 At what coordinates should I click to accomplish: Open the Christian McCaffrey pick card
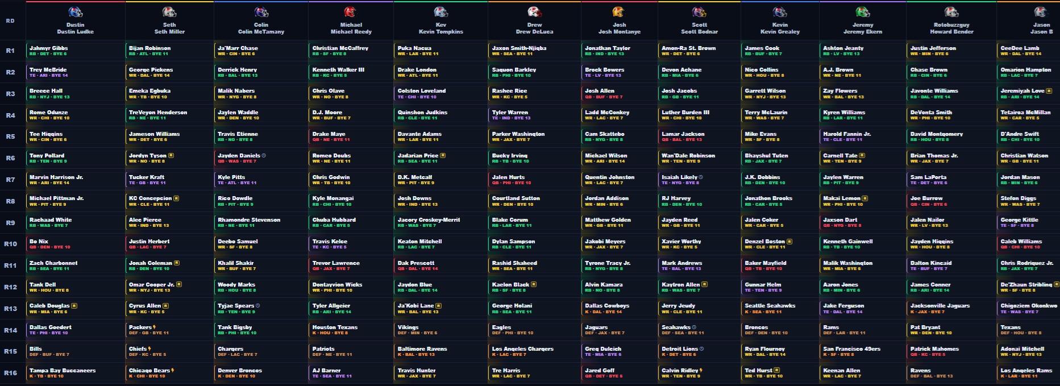click(350, 51)
